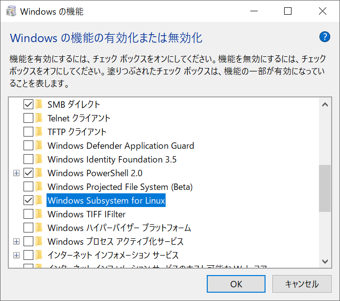
Task: Minimize the Windows の機能 dialog
Action: pyautogui.click(x=254, y=11)
